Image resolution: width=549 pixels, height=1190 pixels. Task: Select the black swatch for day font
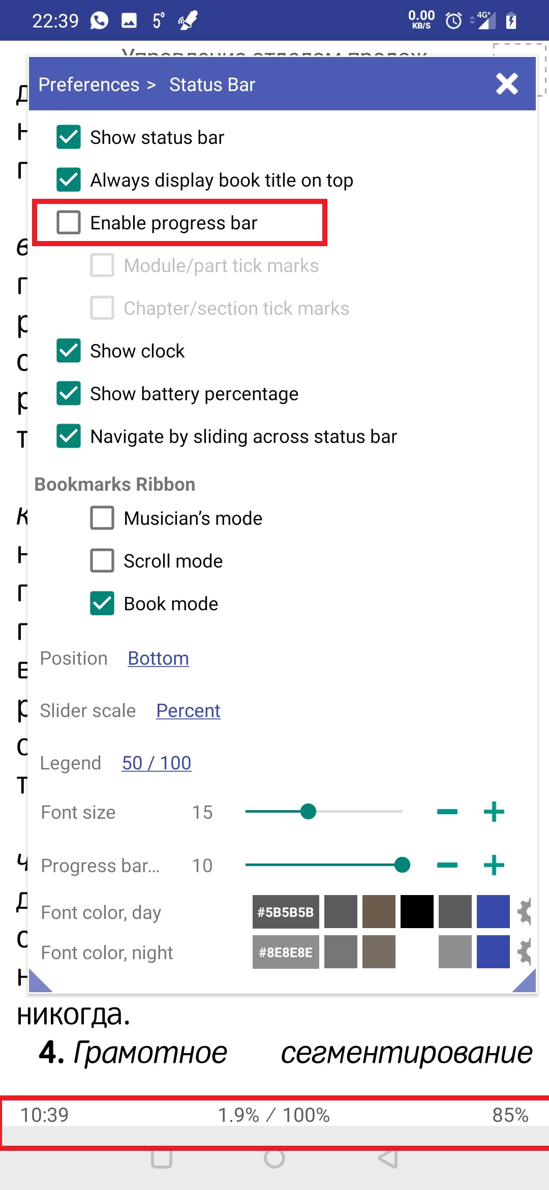[417, 912]
